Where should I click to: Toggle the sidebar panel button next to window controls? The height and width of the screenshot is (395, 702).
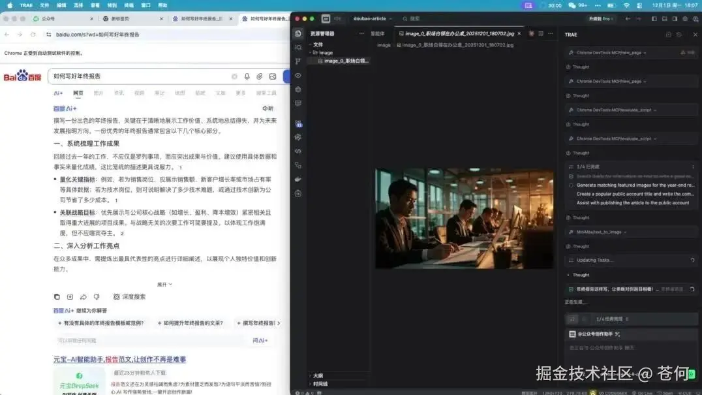click(x=326, y=19)
